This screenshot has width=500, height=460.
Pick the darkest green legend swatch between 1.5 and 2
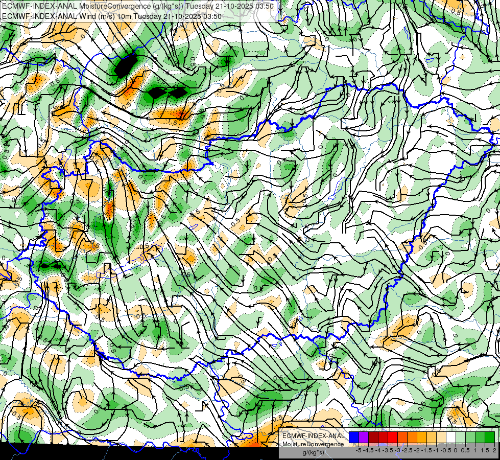[490, 438]
